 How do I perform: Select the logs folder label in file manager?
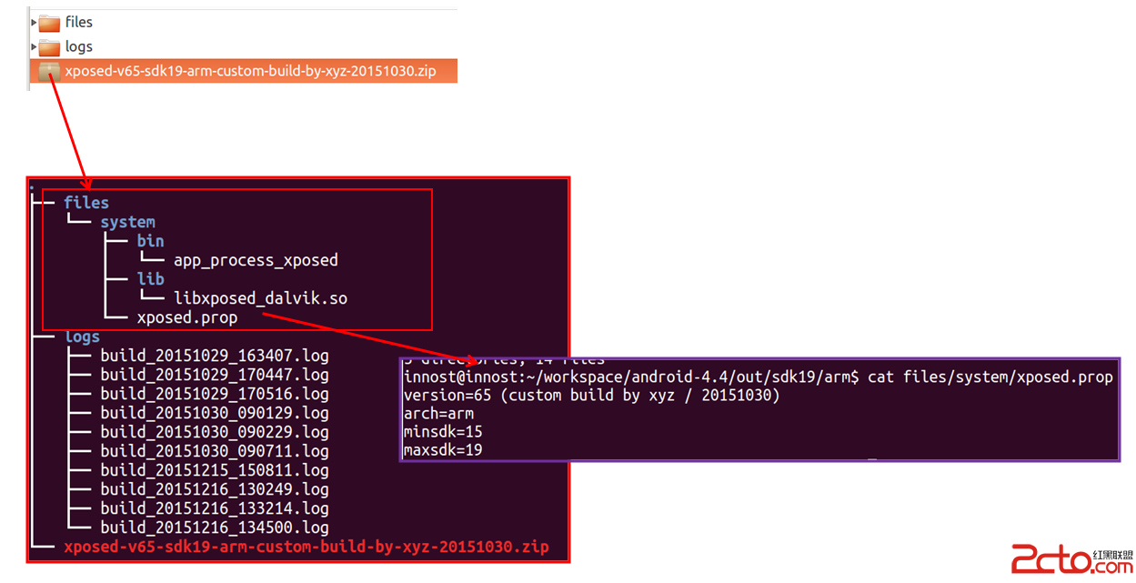tap(78, 46)
